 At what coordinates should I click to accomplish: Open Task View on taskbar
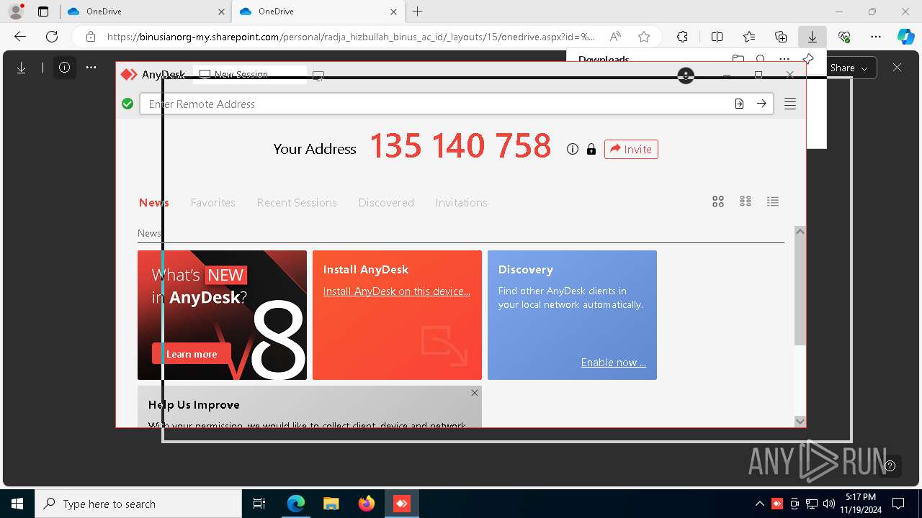point(259,504)
